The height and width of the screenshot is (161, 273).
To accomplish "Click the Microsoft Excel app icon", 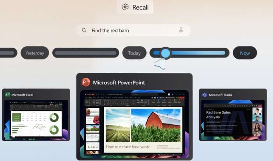I will tap(7, 94).
